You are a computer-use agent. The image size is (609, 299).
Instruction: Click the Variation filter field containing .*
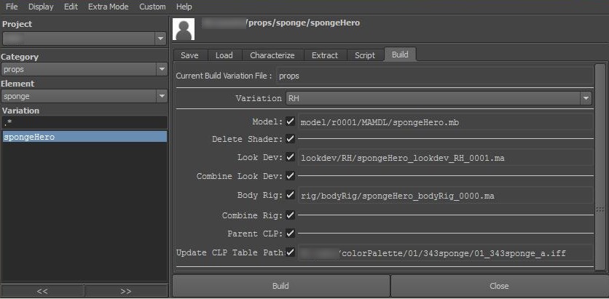[x=85, y=122]
